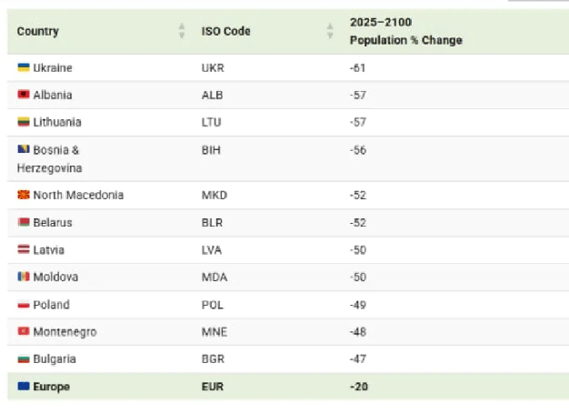Image resolution: width=569 pixels, height=414 pixels.
Task: Select the Poland table row
Action: [x=288, y=305]
